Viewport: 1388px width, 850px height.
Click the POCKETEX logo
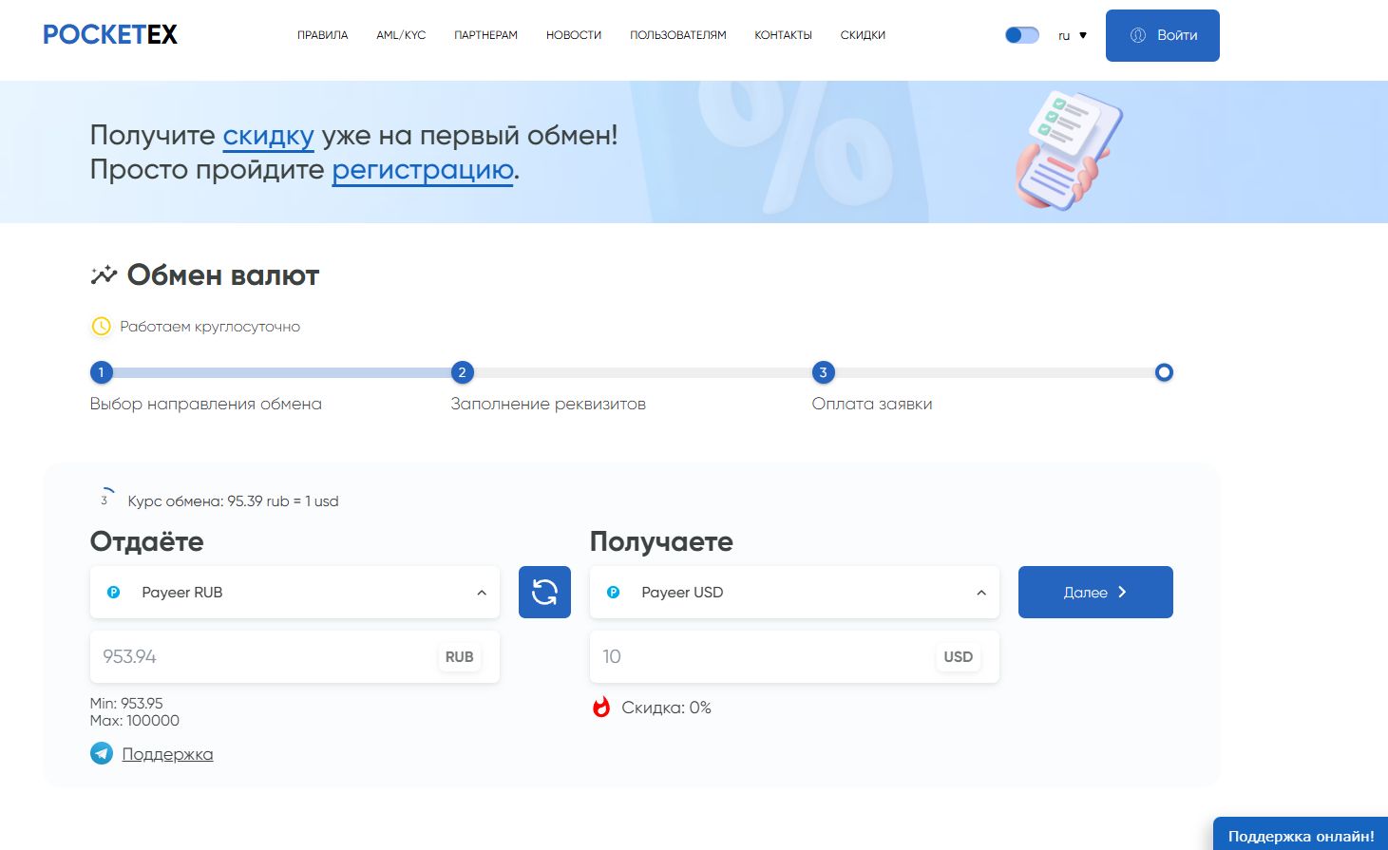pyautogui.click(x=108, y=33)
